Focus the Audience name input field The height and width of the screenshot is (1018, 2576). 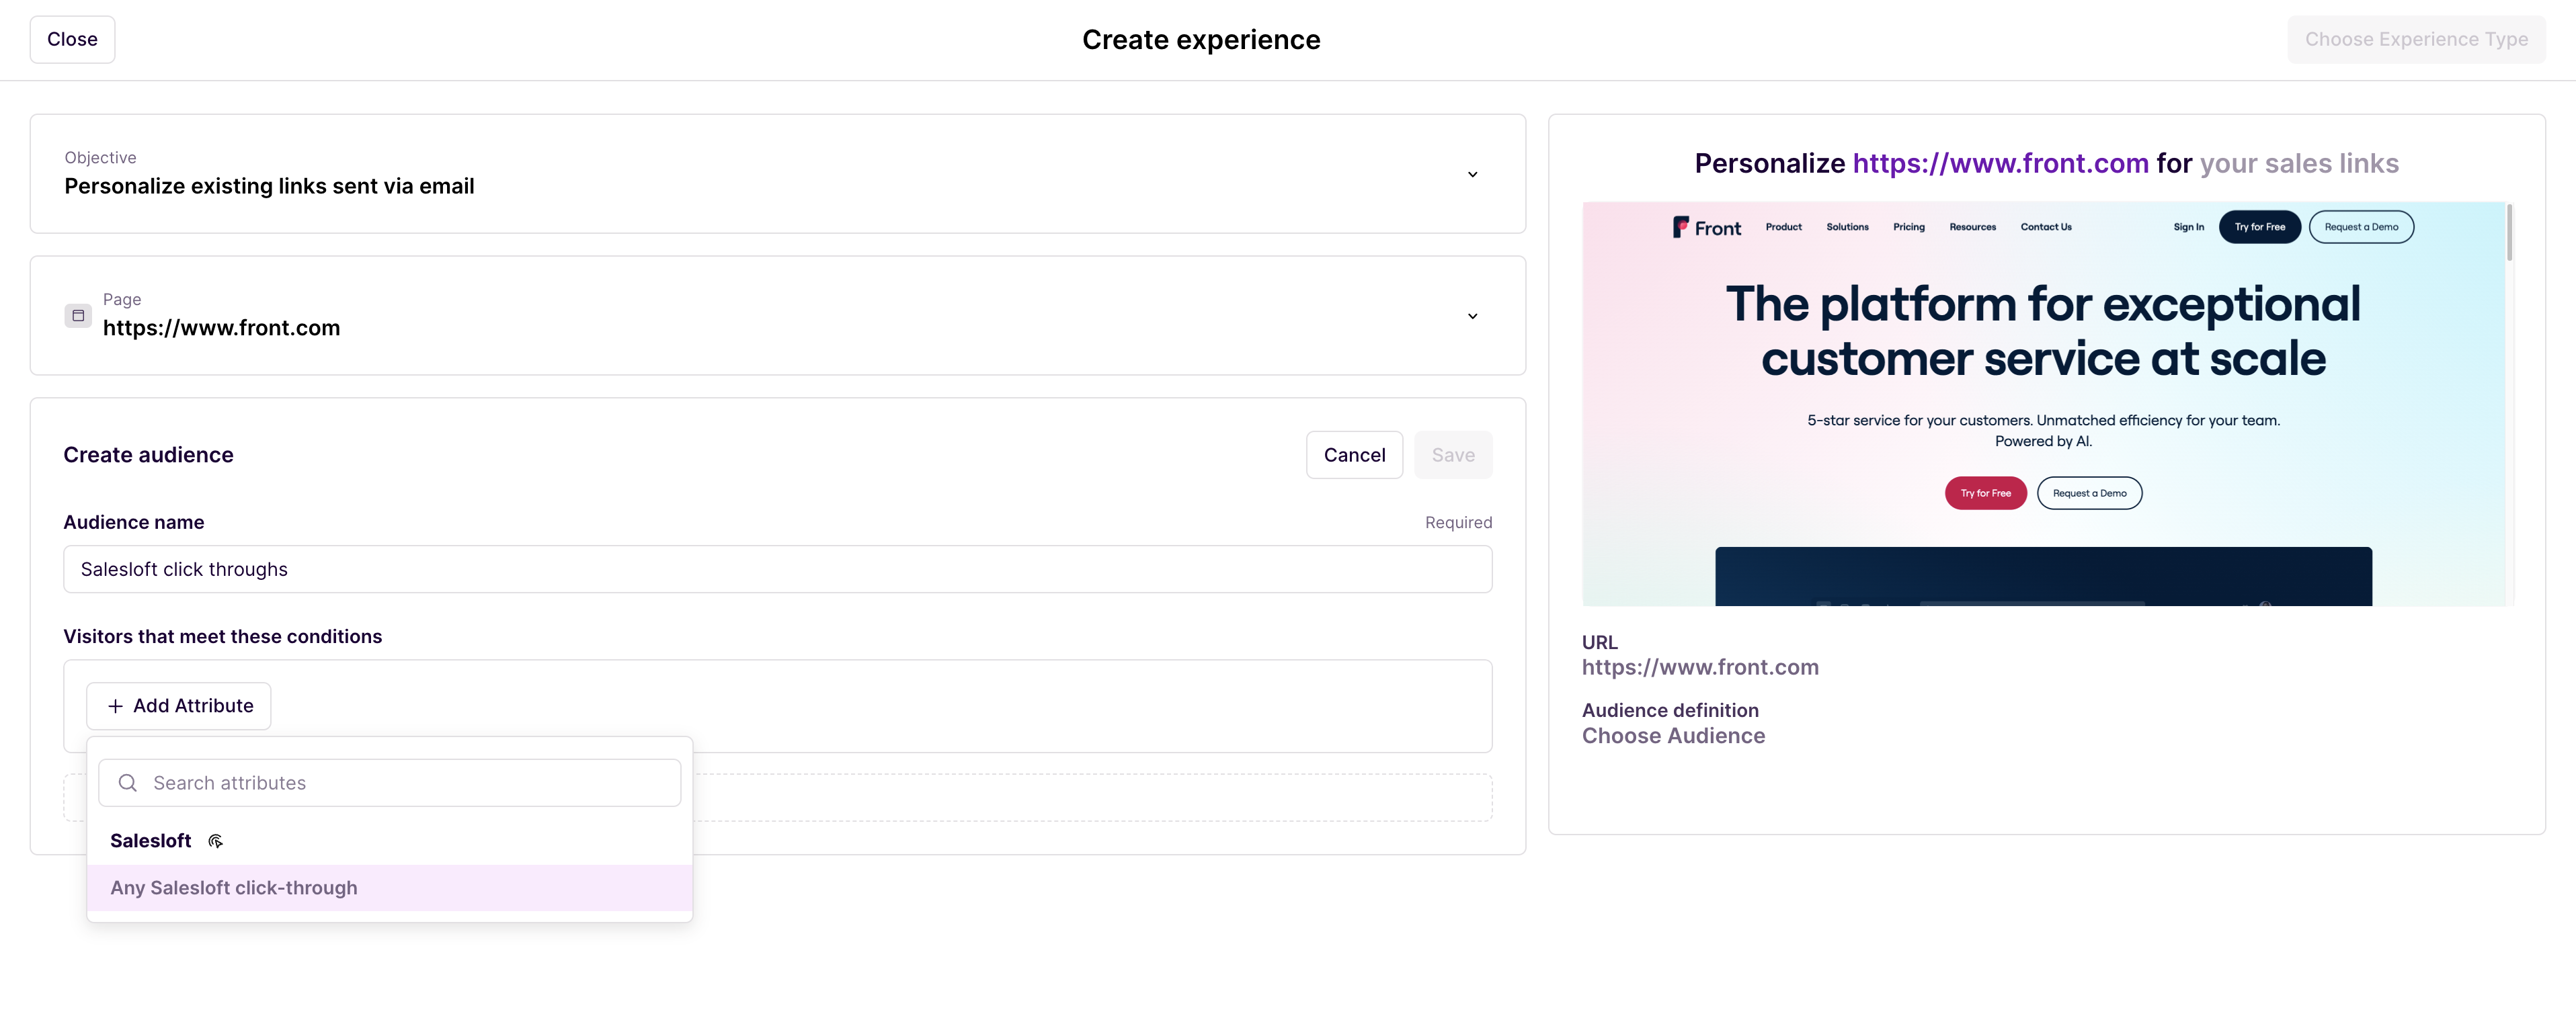pos(777,569)
